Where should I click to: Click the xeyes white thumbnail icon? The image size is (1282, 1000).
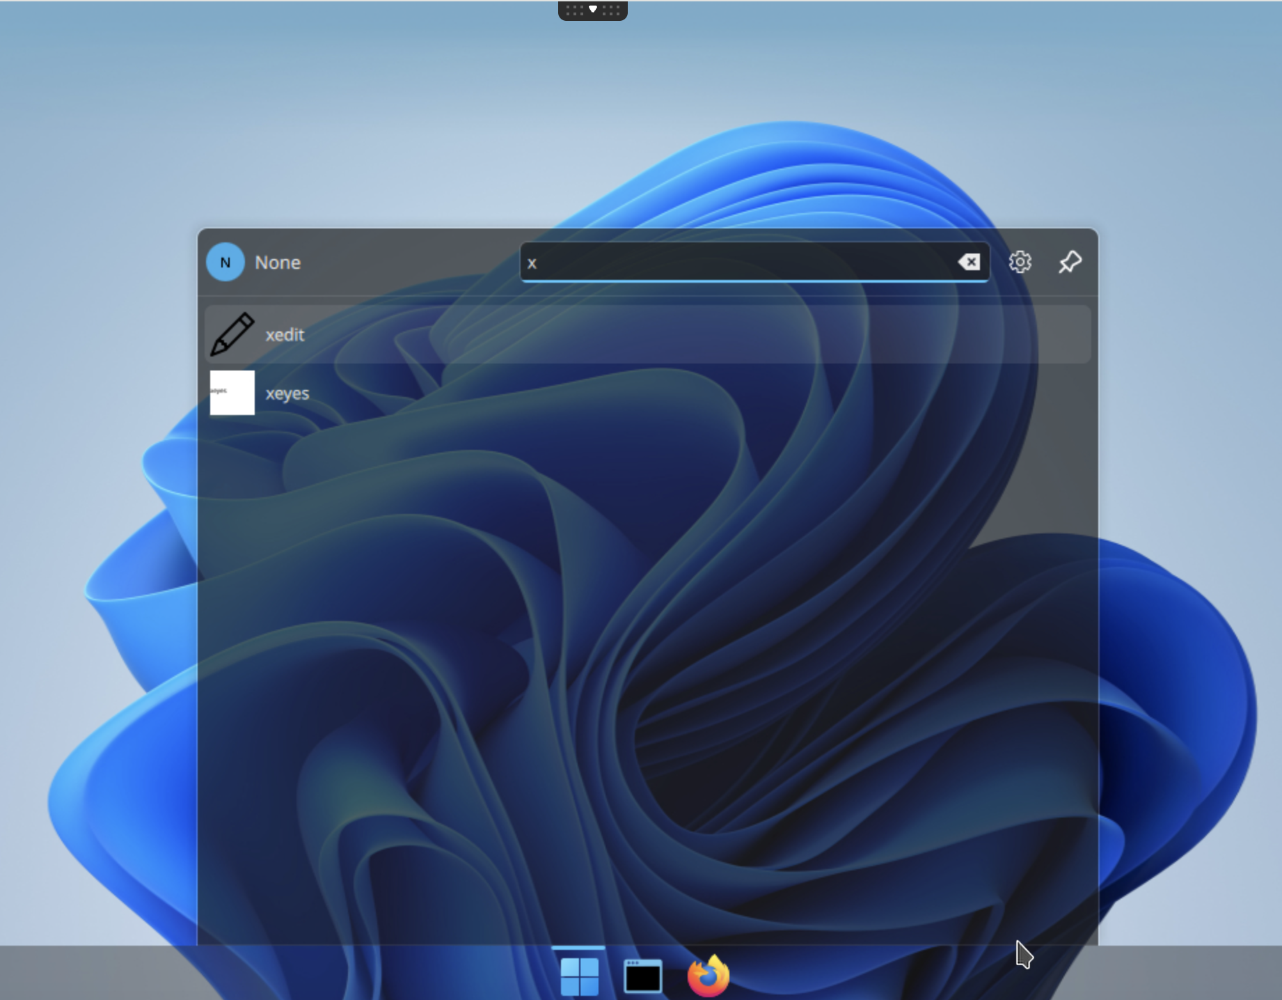(232, 393)
